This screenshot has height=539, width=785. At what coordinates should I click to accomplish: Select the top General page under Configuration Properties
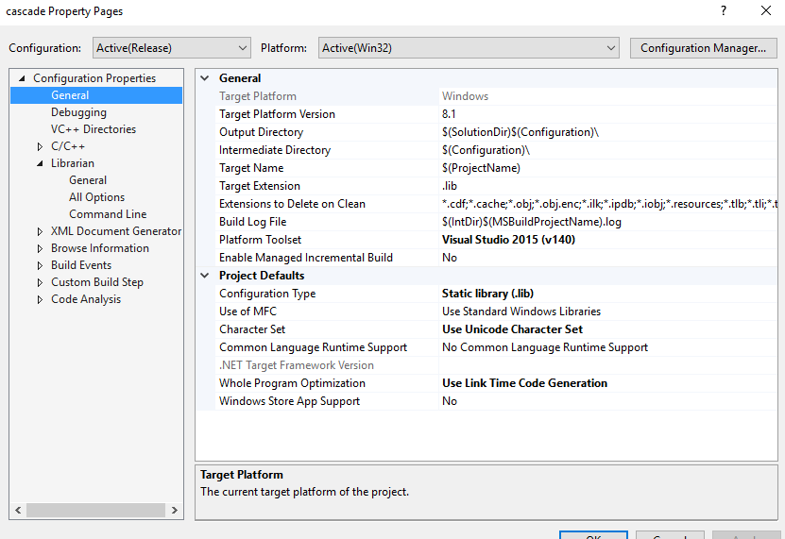[x=70, y=95]
